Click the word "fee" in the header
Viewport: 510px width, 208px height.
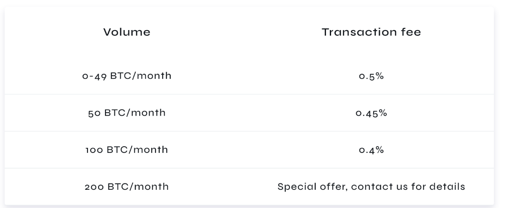pos(411,32)
